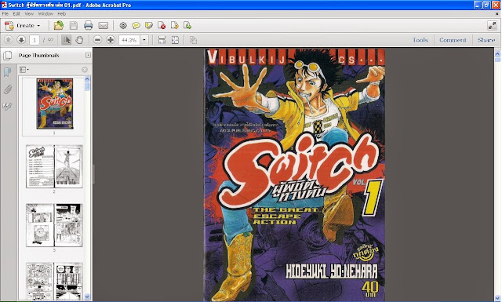Click the Fit One Full Page icon
502x302 pixels.
175,40
